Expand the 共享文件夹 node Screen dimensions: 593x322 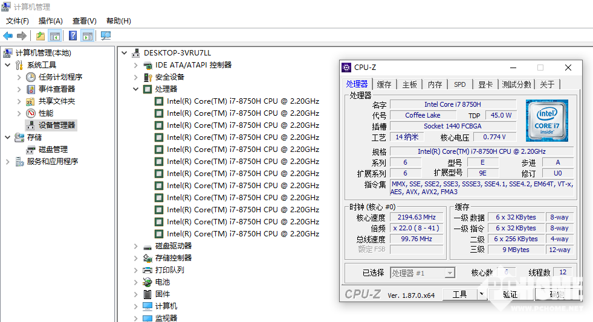coord(19,101)
